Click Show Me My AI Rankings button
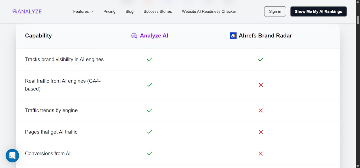This screenshot has width=360, height=168. (x=318, y=12)
